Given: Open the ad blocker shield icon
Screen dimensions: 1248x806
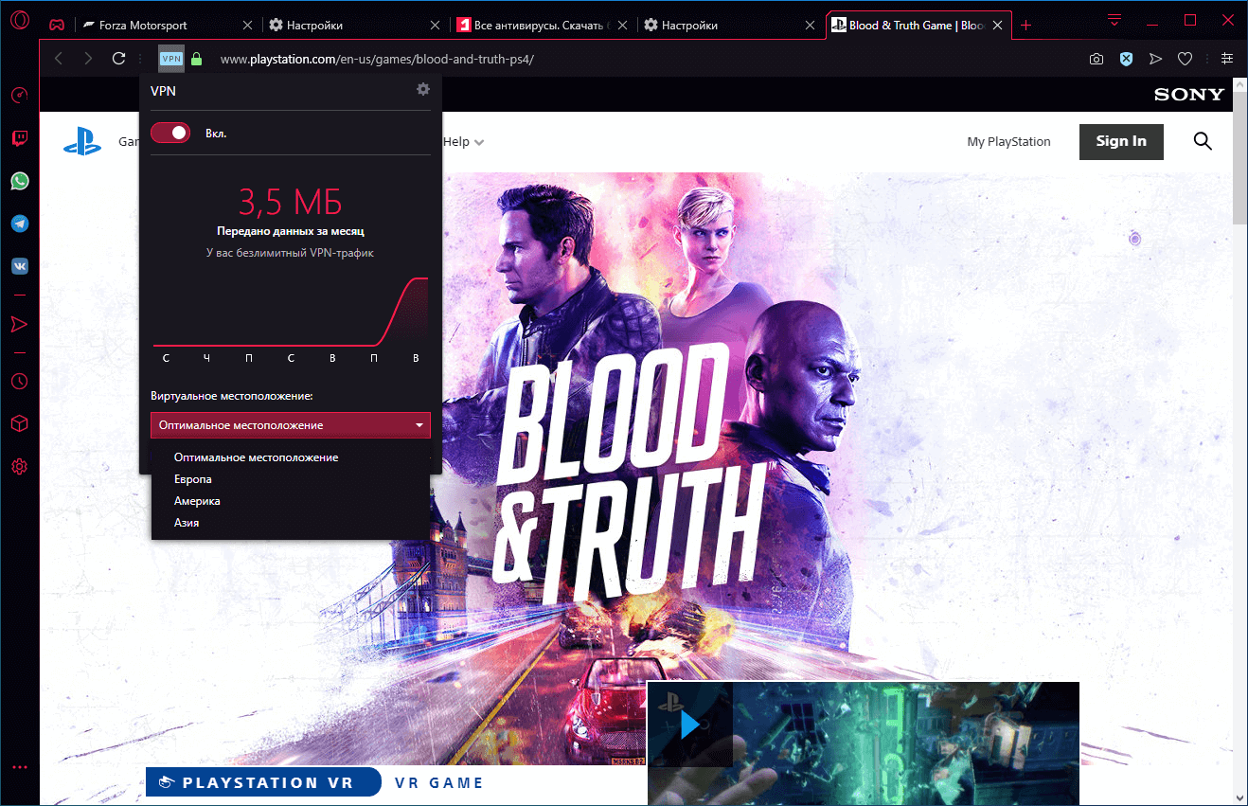Looking at the screenshot, I should point(1126,59).
